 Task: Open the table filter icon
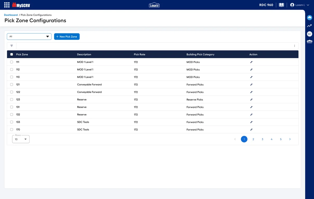pyautogui.click(x=12, y=46)
